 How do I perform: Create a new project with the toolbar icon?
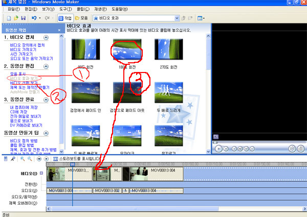(9, 18)
